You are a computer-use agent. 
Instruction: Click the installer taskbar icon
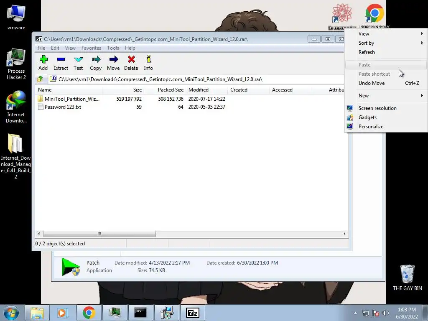pyautogui.click(x=166, y=313)
